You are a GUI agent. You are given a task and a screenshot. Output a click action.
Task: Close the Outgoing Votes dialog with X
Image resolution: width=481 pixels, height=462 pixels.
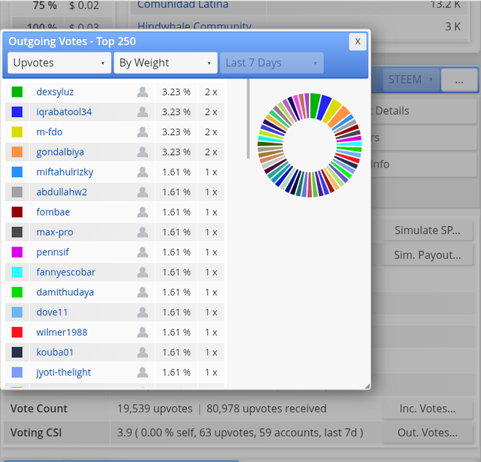click(358, 42)
